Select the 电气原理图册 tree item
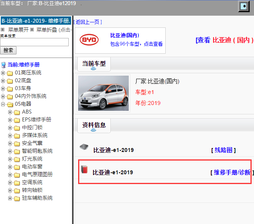254x224 pixels. click(x=37, y=174)
